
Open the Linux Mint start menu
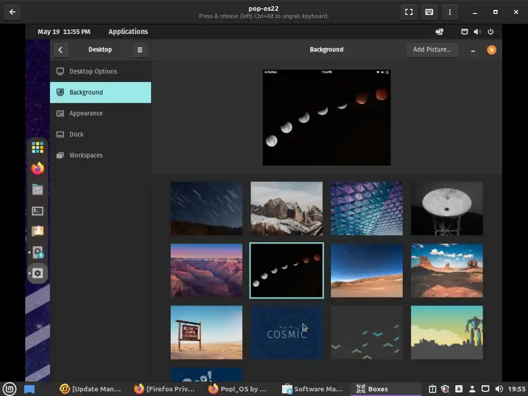[9, 389]
